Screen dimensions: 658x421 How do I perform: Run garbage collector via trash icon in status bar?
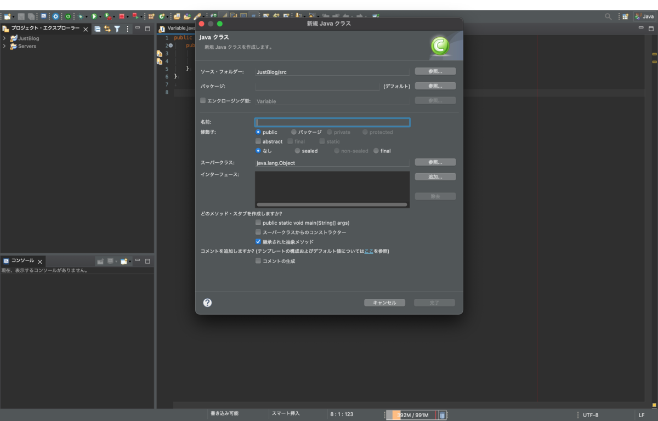[442, 415]
